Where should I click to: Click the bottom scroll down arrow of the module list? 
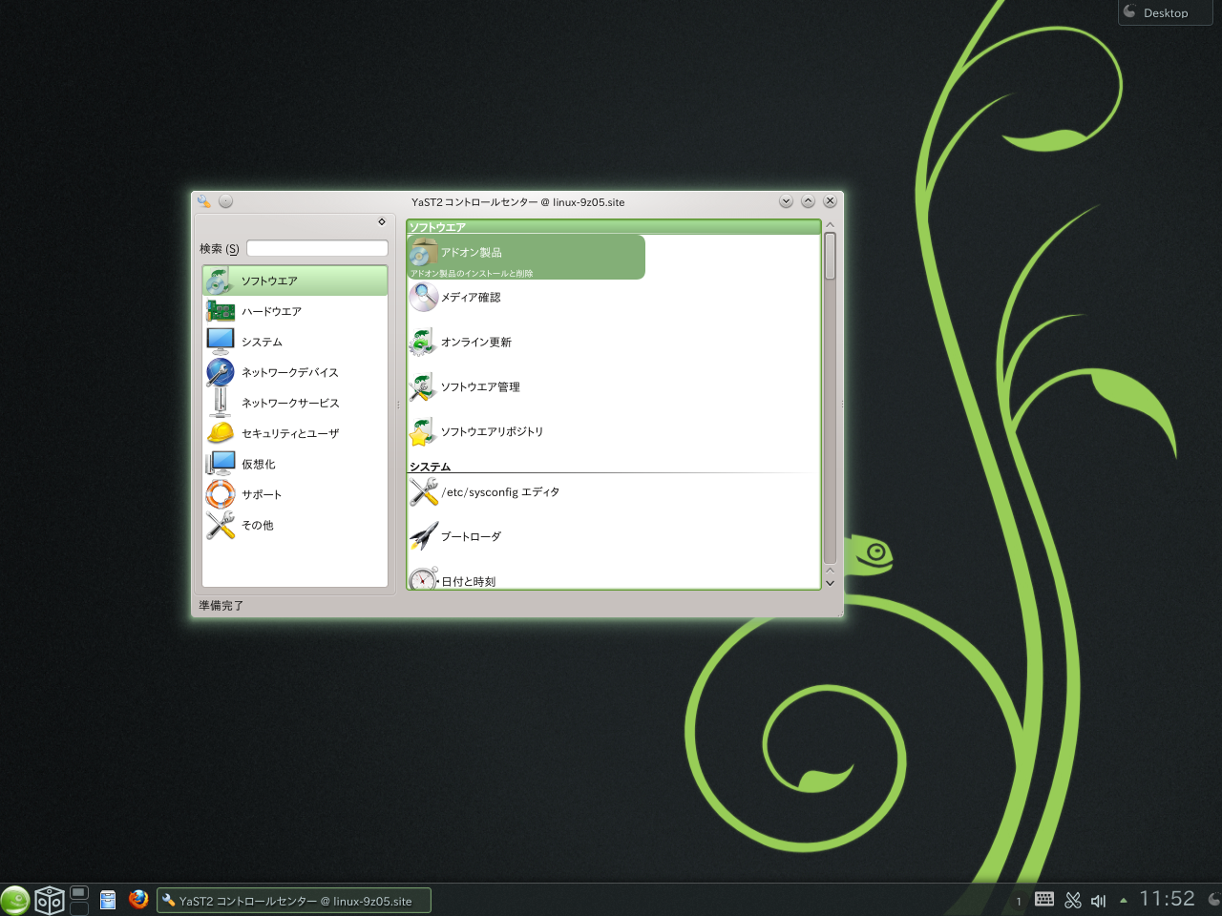830,583
